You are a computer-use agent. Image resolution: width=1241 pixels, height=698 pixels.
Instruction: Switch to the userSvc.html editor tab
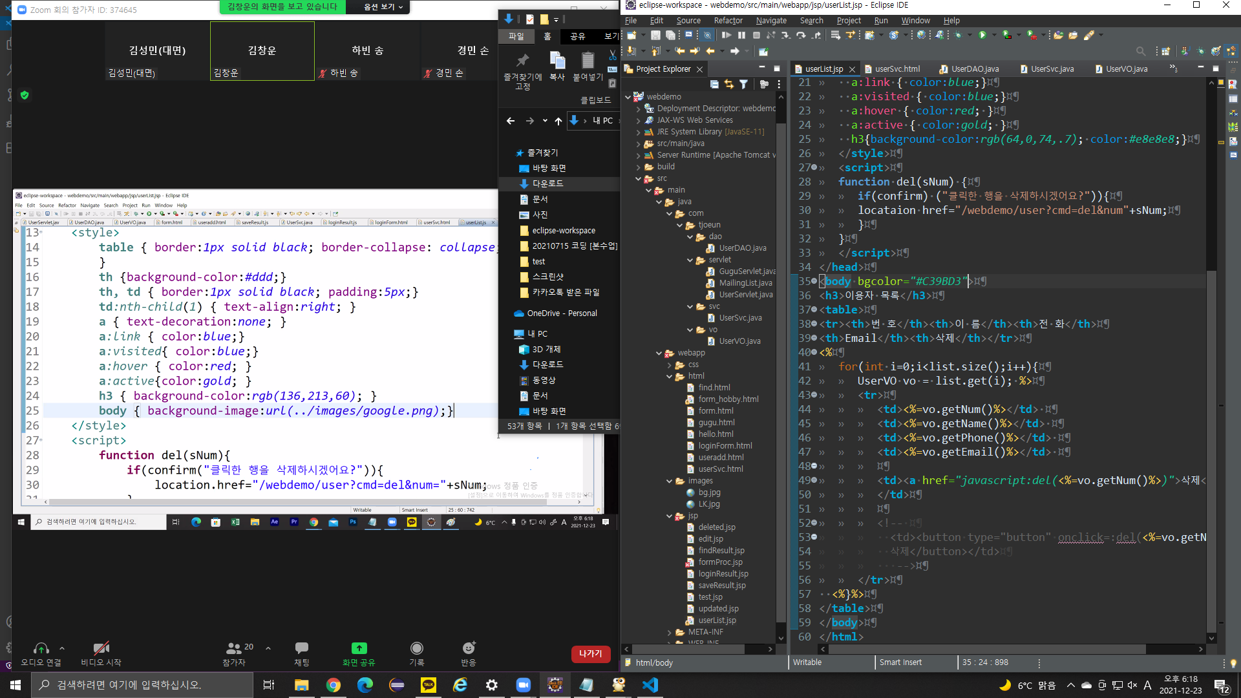point(896,69)
